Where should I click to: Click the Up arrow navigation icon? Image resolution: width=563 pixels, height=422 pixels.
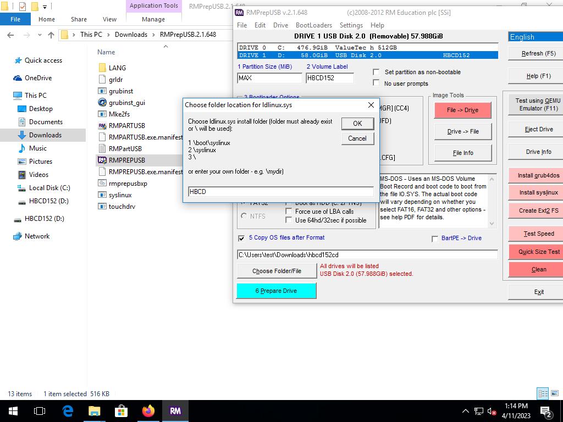(51, 35)
